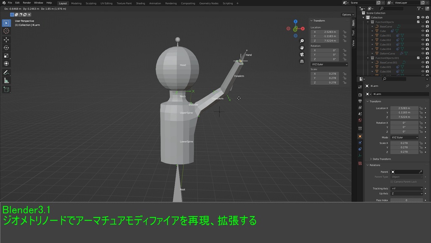Collapse the FunctionObjects collection tree
Viewport: 431px width, 243px height.
tap(368, 22)
